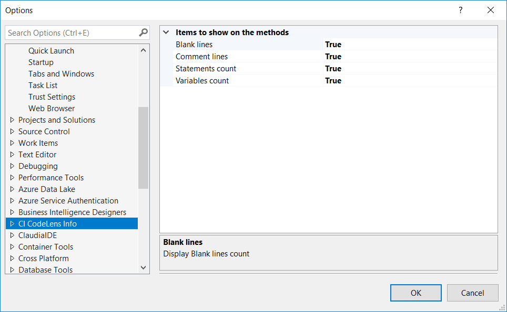Click the Cancel button

(x=472, y=293)
